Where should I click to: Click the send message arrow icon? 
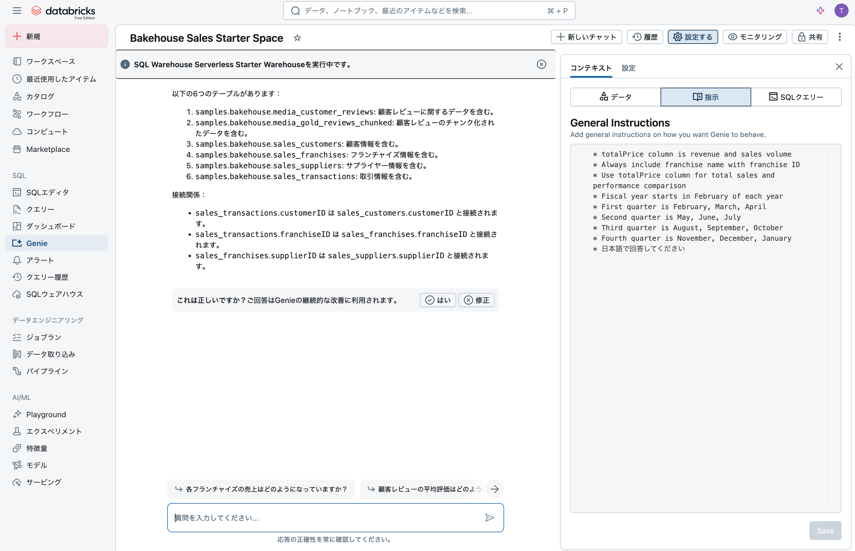pyautogui.click(x=489, y=518)
